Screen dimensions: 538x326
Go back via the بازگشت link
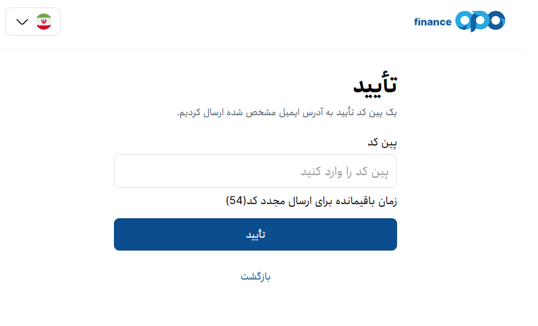(256, 276)
